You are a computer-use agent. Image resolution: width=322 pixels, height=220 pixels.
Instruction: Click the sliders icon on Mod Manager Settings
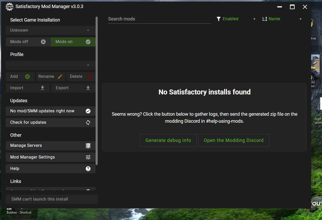(88, 157)
